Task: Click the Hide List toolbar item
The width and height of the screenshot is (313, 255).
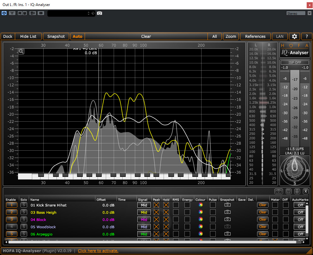Action: pos(28,36)
